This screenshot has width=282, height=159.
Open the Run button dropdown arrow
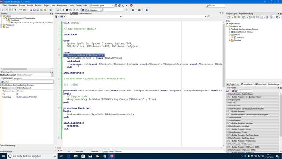[54, 10]
